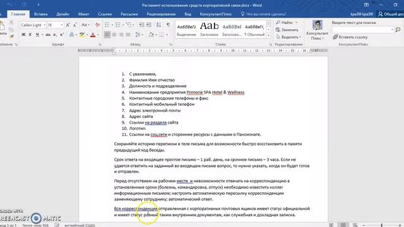Image resolution: width=404 pixels, height=227 pixels.
Task: Open the Ссылки tab
Action: click(x=105, y=14)
